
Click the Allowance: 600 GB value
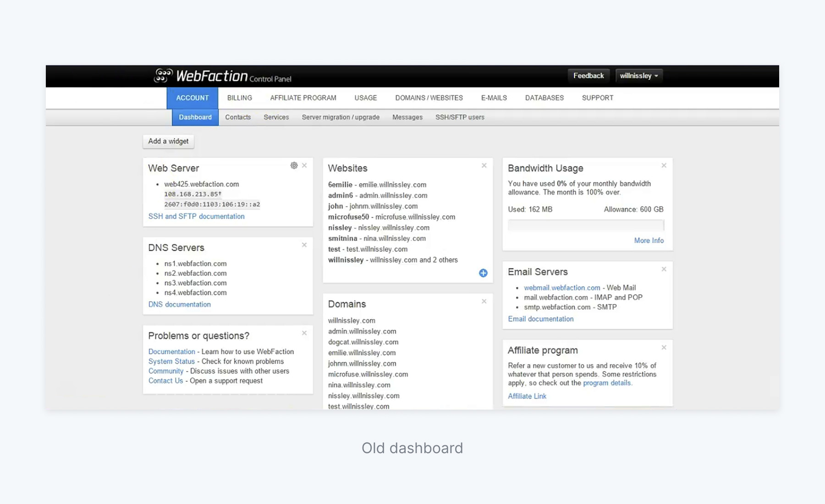tap(633, 209)
